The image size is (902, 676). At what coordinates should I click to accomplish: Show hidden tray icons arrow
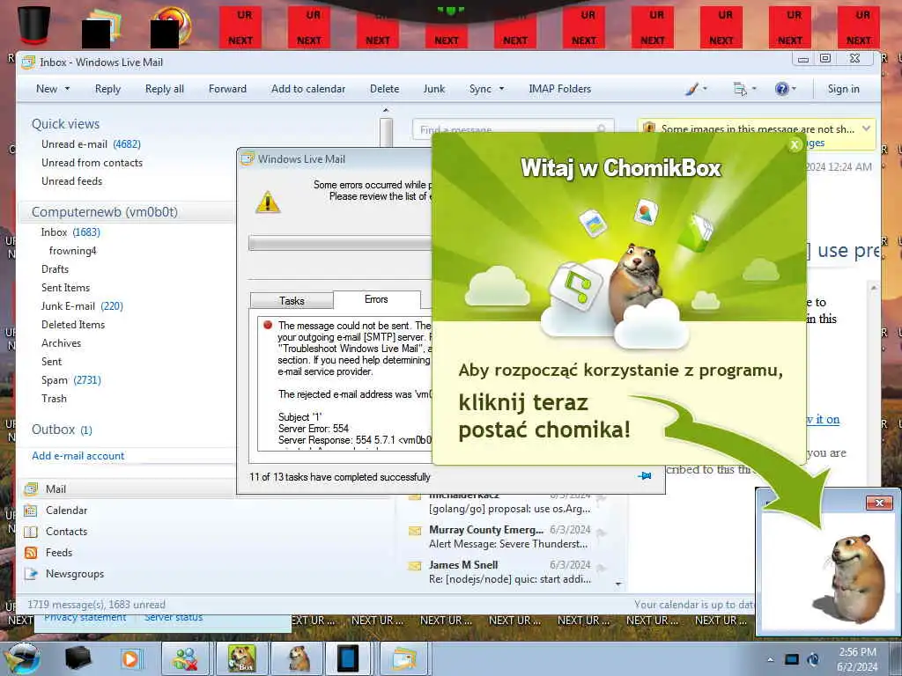[770, 660]
